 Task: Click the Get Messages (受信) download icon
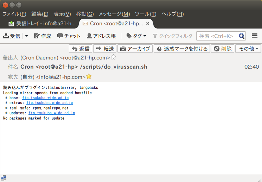pos(6,36)
